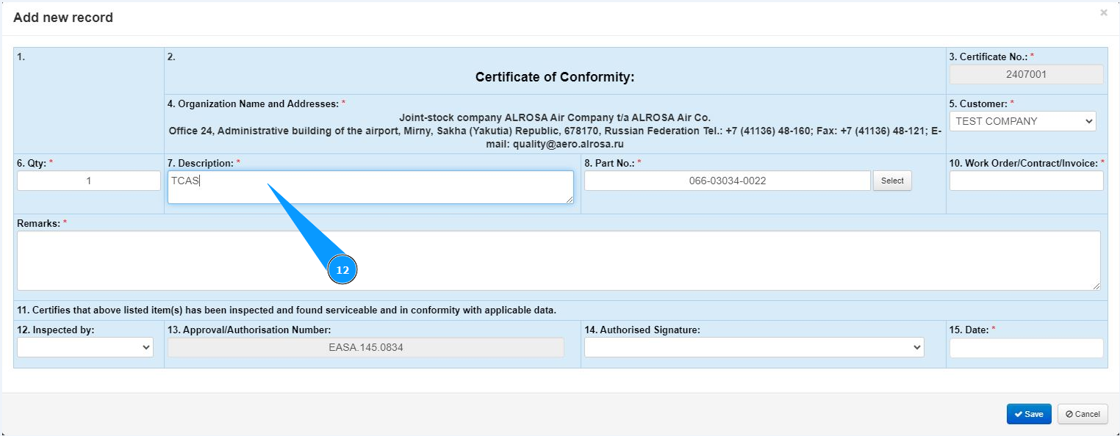
Task: Click the Remarks box resize handle
Action: tap(1096, 286)
